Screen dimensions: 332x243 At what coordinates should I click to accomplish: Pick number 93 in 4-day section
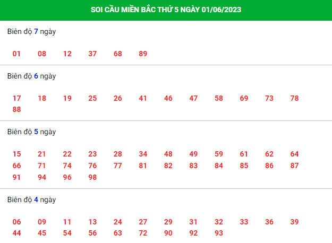pyautogui.click(x=219, y=233)
